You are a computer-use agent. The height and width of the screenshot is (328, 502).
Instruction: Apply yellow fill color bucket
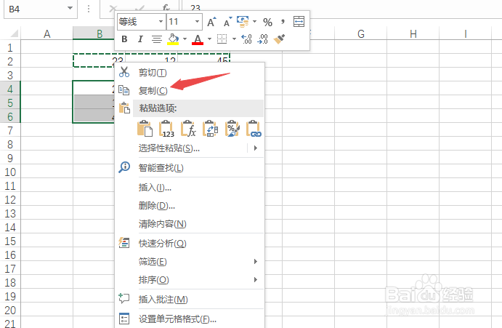(173, 39)
